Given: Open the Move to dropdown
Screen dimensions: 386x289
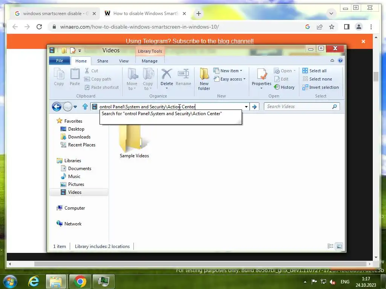Looking at the screenshot, I should coord(132,79).
